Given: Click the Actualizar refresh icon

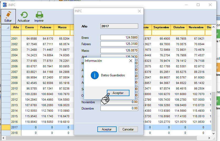Looking at the screenshot, I should coord(24,15).
